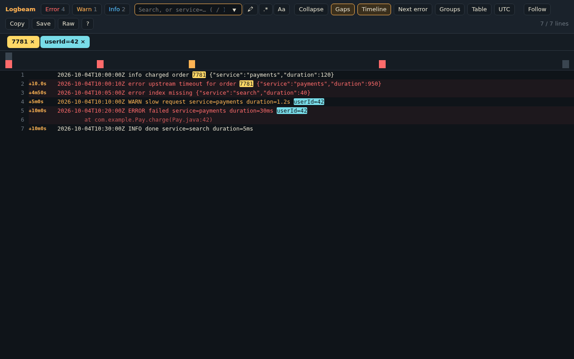Copy the visible log lines
574x359 pixels.
pos(17,24)
